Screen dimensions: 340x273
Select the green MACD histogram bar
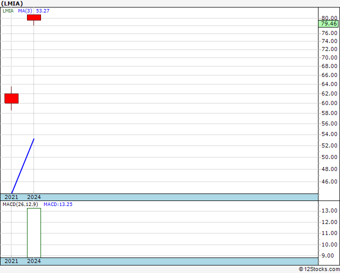[x=34, y=233]
